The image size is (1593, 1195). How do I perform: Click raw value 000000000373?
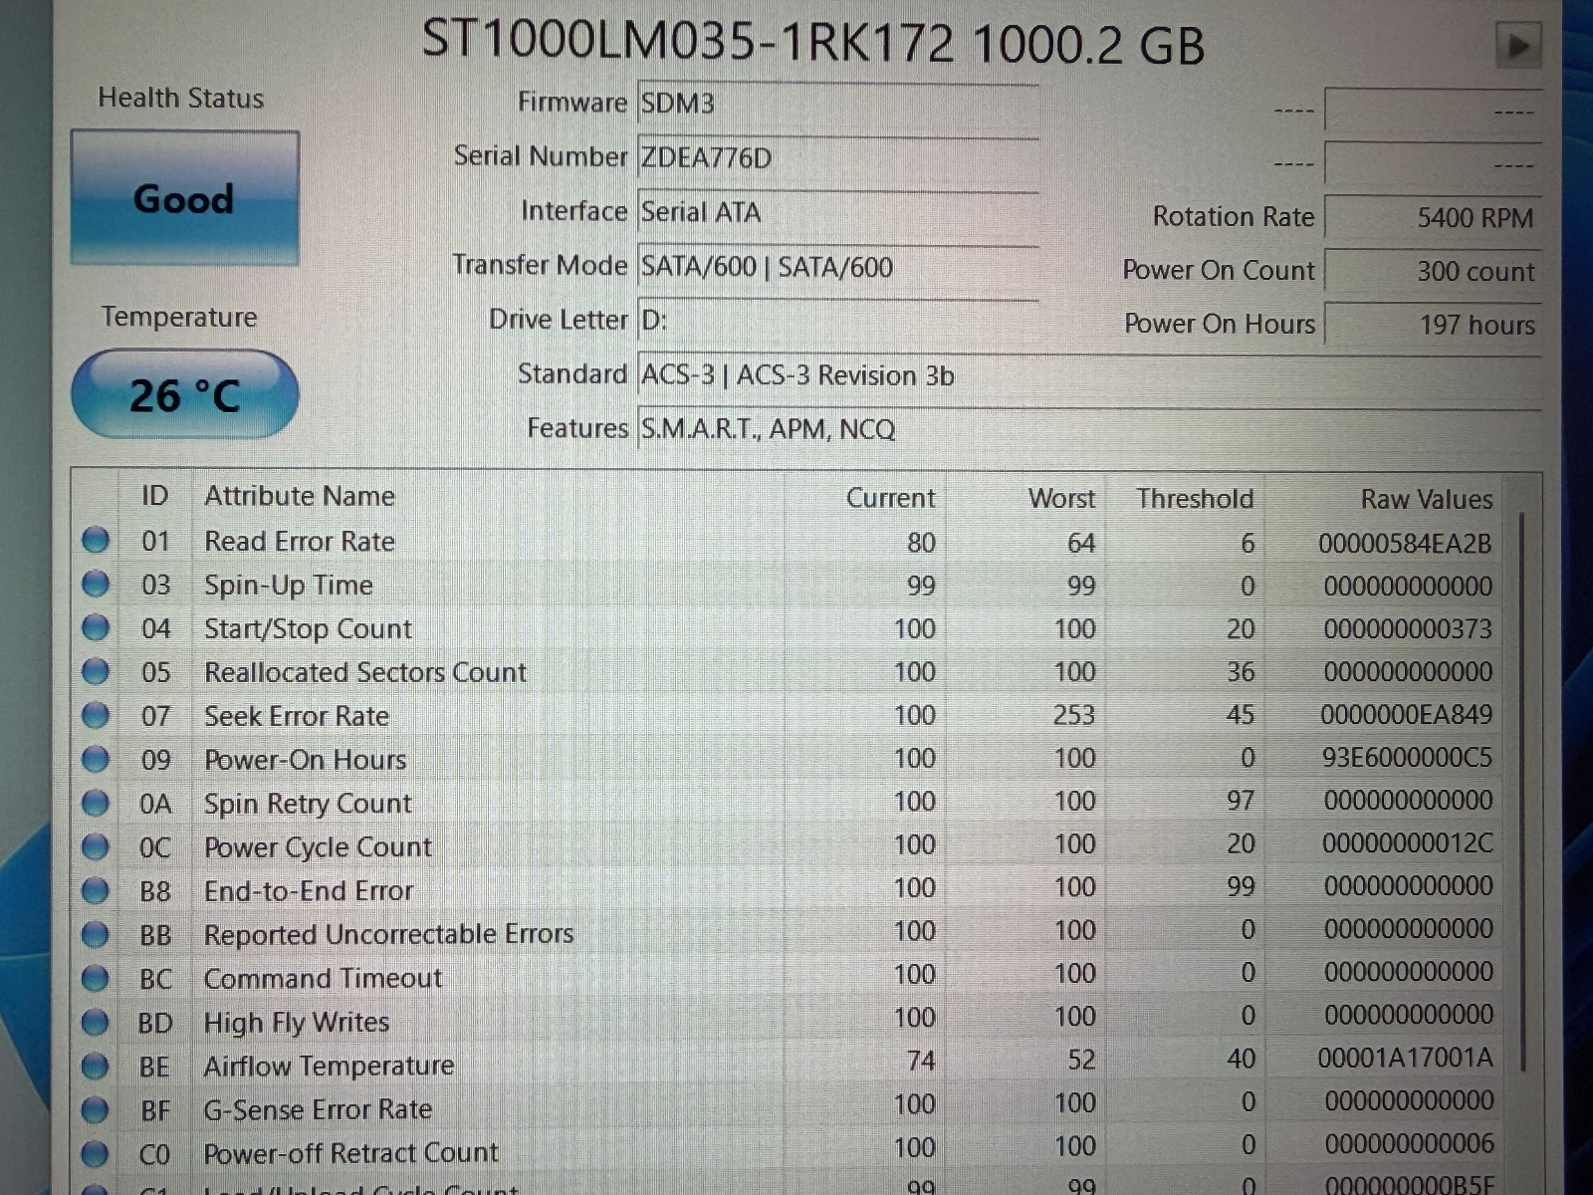coord(1409,629)
